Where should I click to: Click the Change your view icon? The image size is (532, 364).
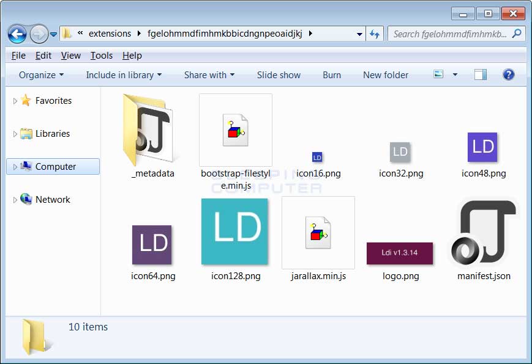438,74
